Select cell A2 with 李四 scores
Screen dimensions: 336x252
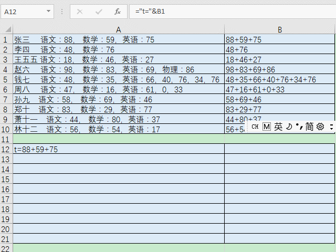pos(119,50)
